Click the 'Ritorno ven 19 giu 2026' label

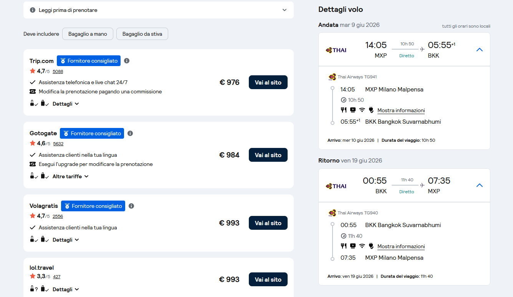[350, 161]
